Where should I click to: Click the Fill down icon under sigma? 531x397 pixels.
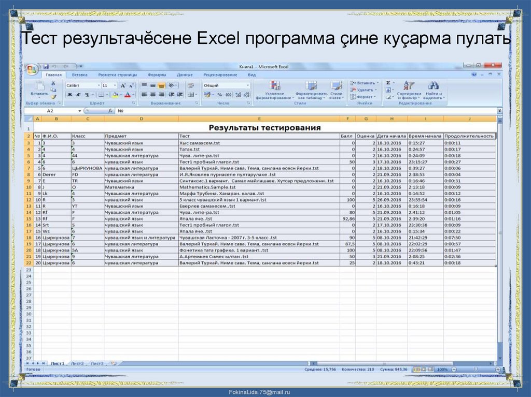388,90
